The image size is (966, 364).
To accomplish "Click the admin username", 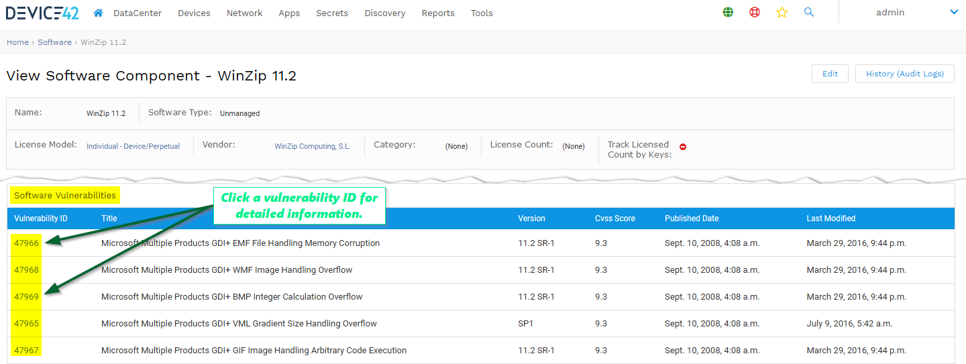I will tap(890, 12).
